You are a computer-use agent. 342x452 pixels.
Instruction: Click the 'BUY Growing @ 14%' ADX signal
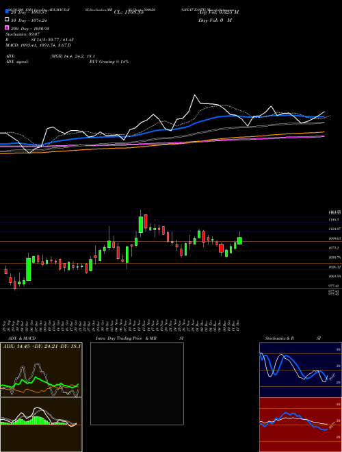pyautogui.click(x=109, y=62)
